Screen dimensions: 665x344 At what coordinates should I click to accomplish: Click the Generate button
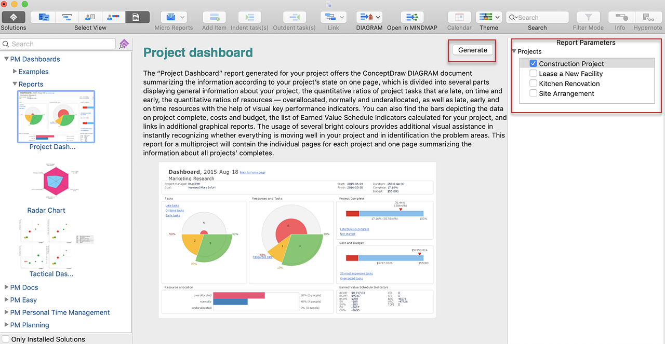coord(473,50)
